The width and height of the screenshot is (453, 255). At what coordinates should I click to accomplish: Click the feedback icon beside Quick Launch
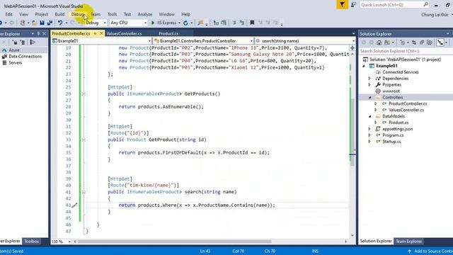pyautogui.click(x=354, y=5)
